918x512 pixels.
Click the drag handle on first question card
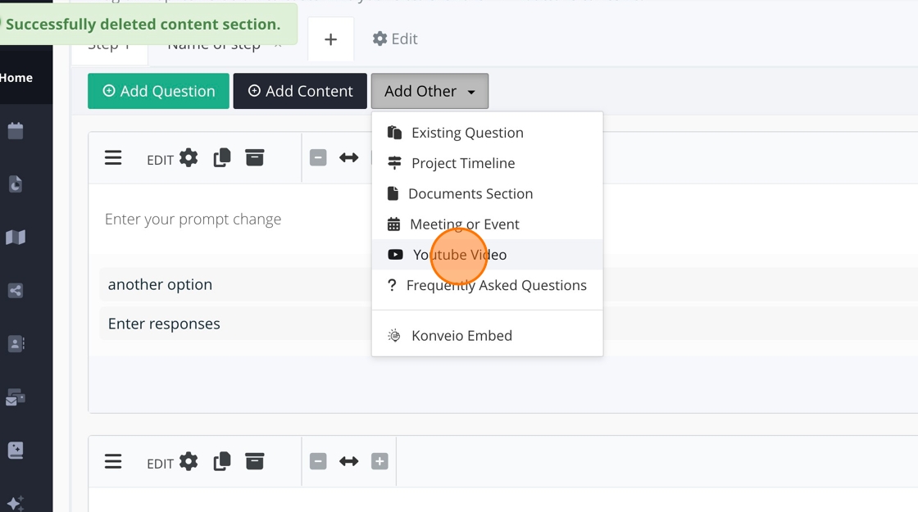pos(113,158)
